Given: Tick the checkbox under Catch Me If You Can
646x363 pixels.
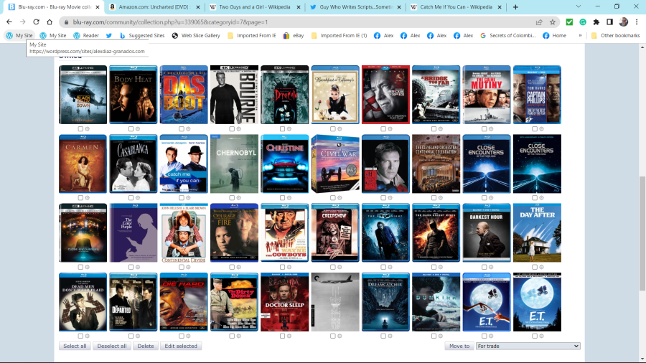Looking at the screenshot, I should coord(181,198).
